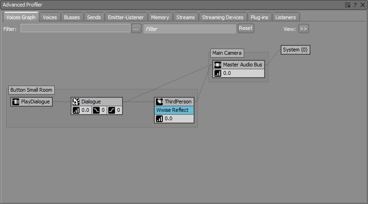
Task: Open the Emitter-Listener tab
Action: tap(126, 17)
